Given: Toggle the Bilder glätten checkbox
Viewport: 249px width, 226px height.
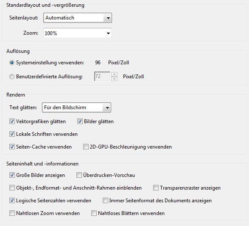Looking at the screenshot, I should [80, 121].
